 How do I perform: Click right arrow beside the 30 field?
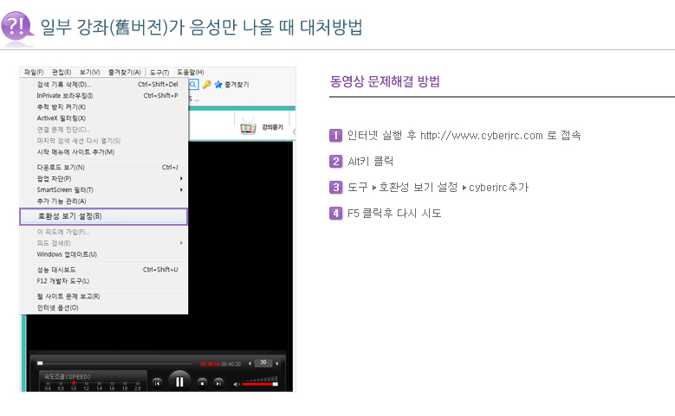point(276,363)
